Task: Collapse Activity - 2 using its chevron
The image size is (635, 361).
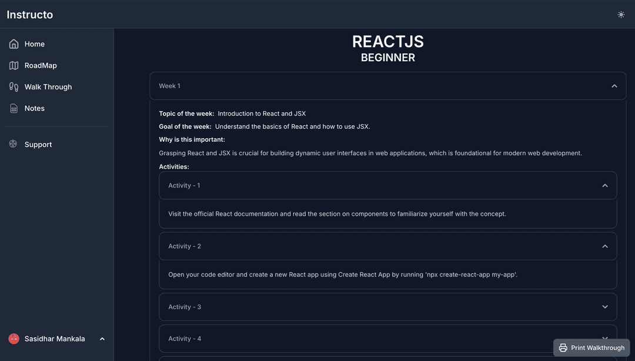Action: tap(605, 246)
